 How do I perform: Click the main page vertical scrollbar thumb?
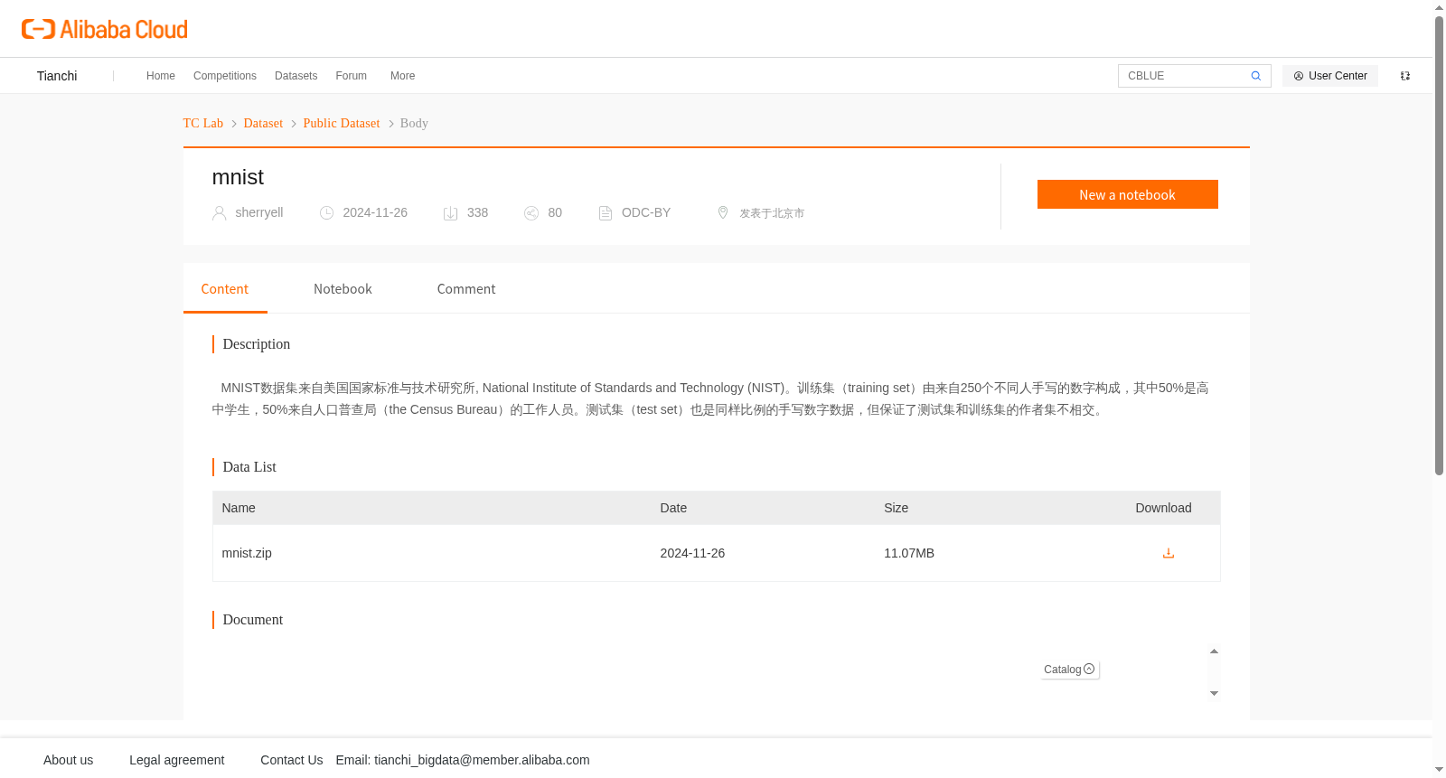(1439, 244)
